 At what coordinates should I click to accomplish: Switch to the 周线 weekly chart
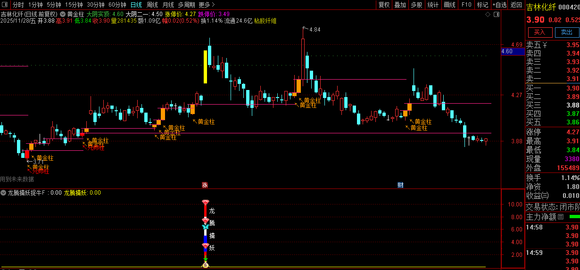coord(152,5)
